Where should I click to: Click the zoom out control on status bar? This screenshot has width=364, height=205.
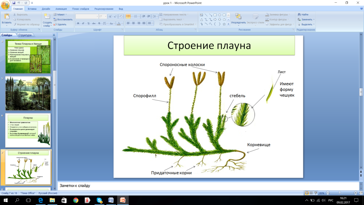pos(328,192)
